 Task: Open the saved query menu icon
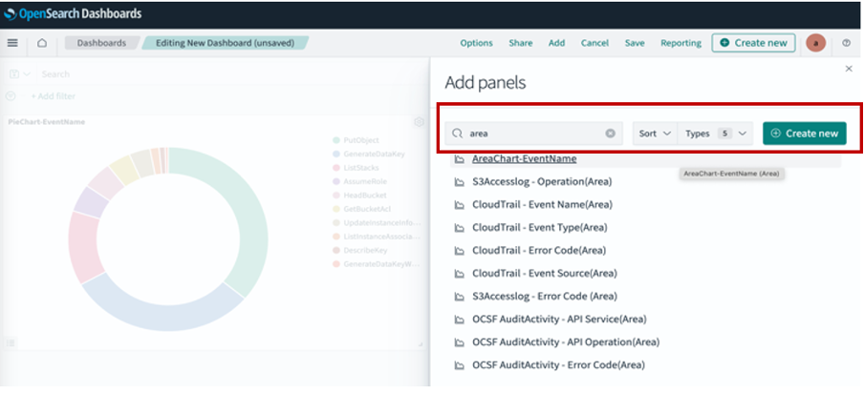(x=19, y=74)
